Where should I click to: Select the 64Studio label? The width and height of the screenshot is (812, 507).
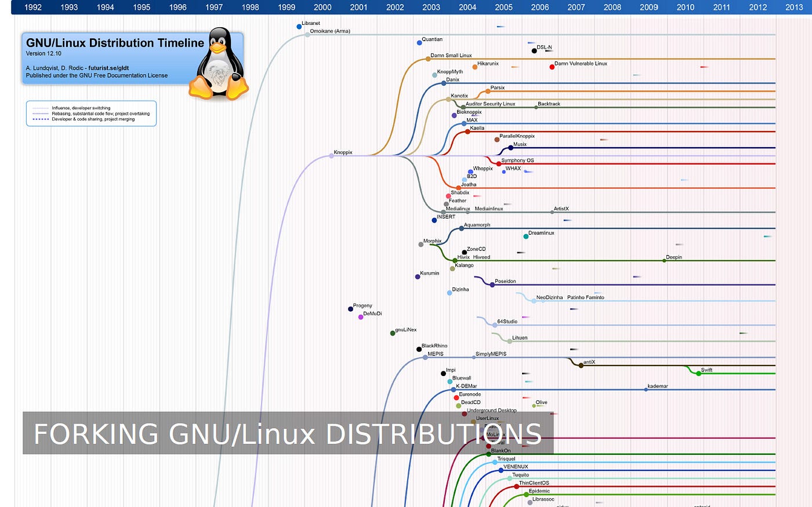(x=507, y=322)
